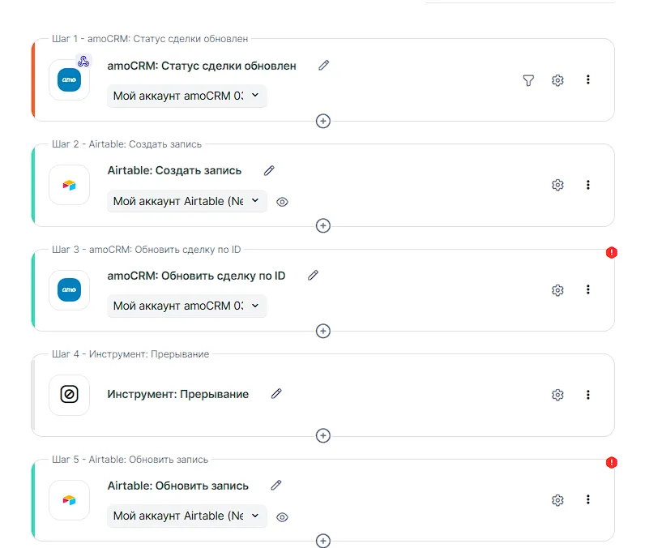
Task: Expand amoCRM account dropdown in step 1
Action: [187, 96]
